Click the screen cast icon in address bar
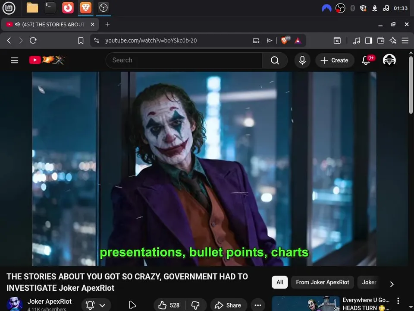Image resolution: width=414 pixels, height=311 pixels. tap(256, 41)
